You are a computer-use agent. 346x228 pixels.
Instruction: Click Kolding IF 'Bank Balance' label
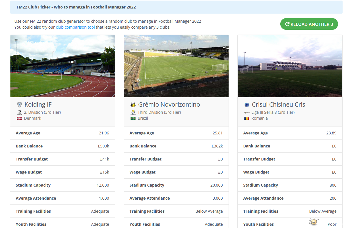29,146
